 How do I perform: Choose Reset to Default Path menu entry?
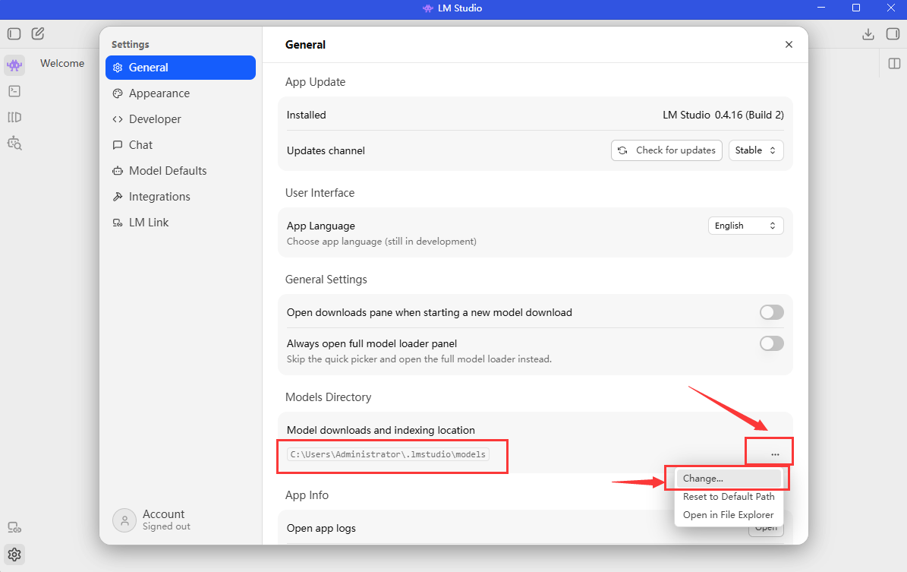pos(729,497)
